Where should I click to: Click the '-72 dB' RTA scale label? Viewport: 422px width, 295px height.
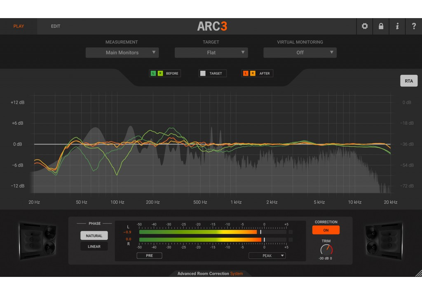[407, 186]
